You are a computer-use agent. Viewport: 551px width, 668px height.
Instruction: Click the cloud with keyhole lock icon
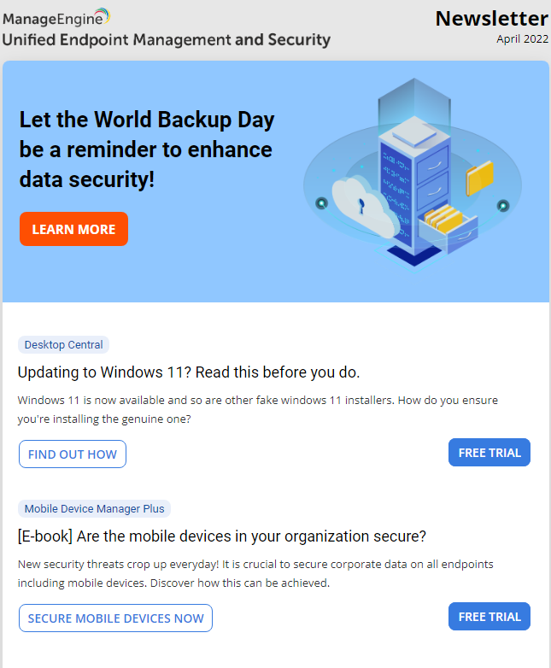pos(364,204)
